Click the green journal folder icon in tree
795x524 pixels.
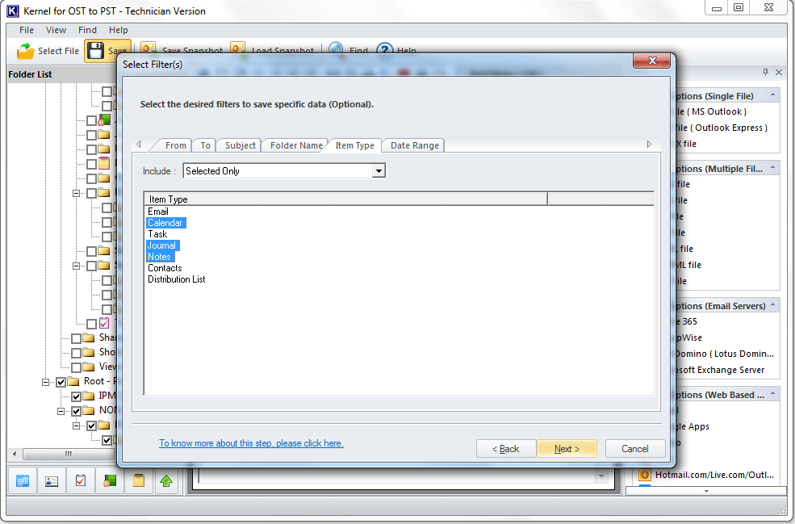104,121
